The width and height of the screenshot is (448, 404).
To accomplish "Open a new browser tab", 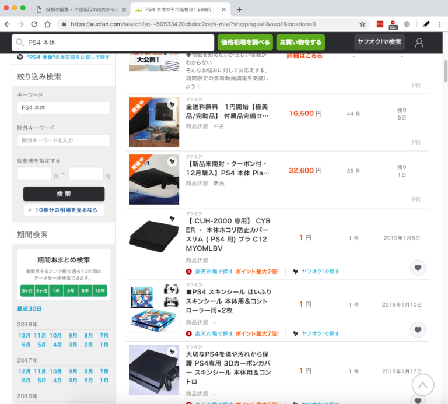I will [x=239, y=9].
